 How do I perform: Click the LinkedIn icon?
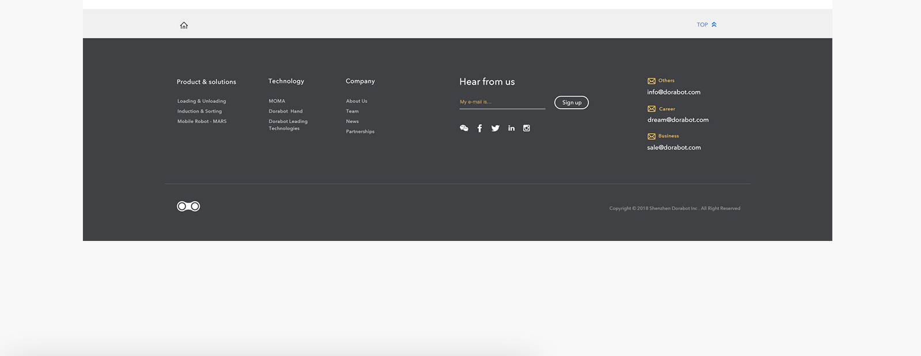(x=511, y=128)
